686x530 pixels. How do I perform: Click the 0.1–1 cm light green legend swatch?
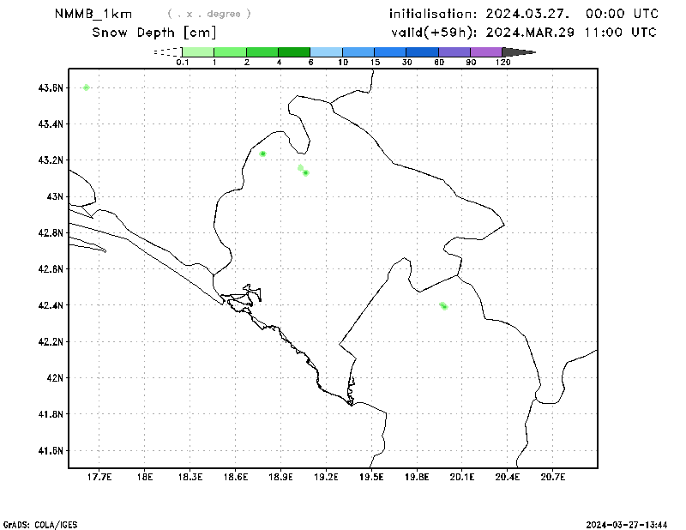point(197,52)
